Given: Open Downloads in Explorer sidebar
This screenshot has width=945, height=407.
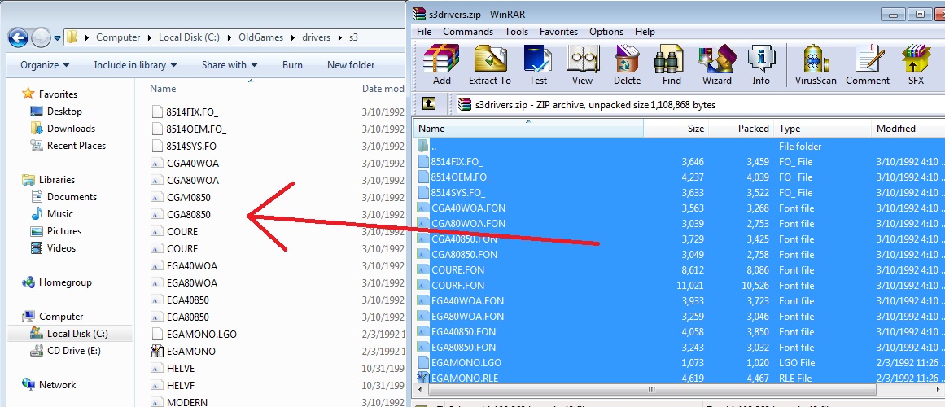Looking at the screenshot, I should 62,129.
